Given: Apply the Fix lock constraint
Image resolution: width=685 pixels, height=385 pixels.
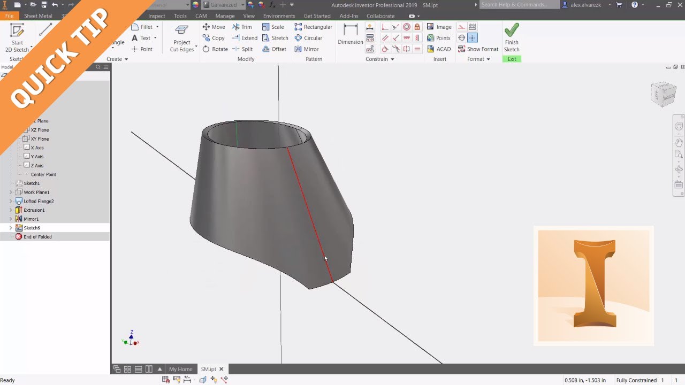Looking at the screenshot, I should point(417,27).
